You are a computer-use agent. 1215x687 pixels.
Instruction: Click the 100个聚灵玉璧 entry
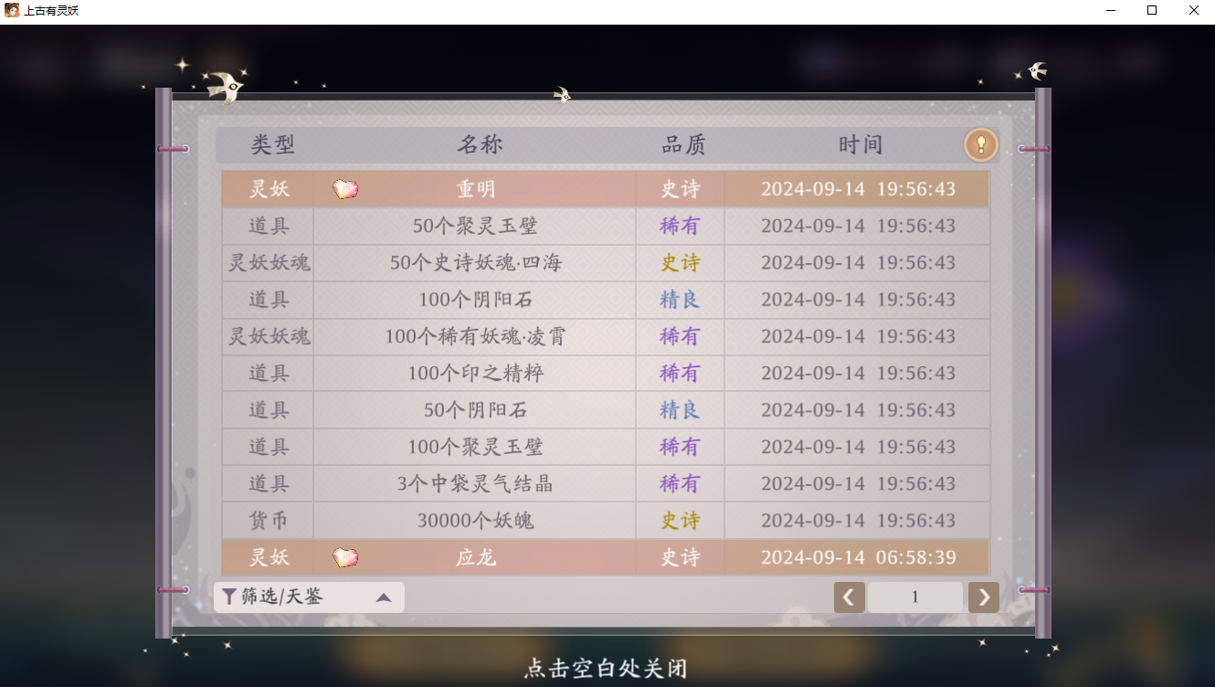[x=475, y=447]
